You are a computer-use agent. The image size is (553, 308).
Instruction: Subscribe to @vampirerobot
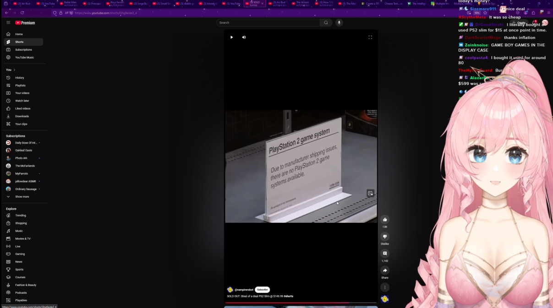pyautogui.click(x=263, y=290)
